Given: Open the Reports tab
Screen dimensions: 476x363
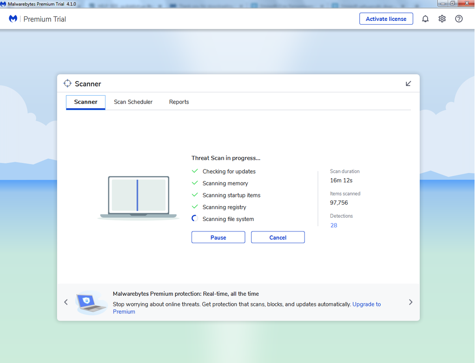Looking at the screenshot, I should click(x=179, y=102).
